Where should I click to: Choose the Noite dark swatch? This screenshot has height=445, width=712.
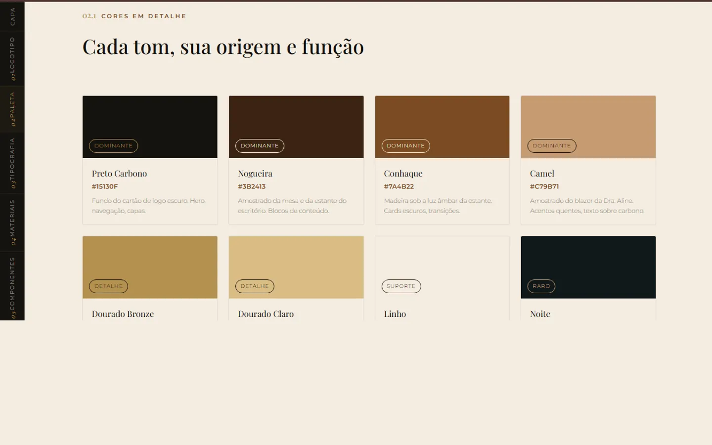click(x=588, y=267)
